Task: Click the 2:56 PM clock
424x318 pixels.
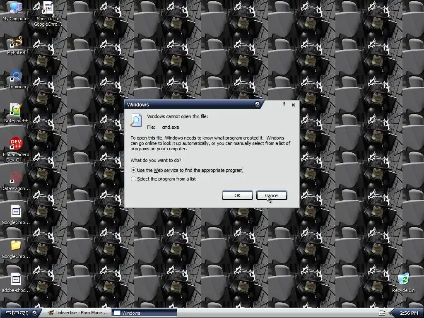Action: pyautogui.click(x=409, y=313)
